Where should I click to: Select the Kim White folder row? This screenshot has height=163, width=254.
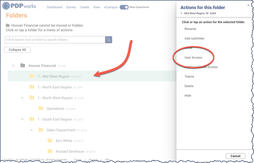coord(64,141)
